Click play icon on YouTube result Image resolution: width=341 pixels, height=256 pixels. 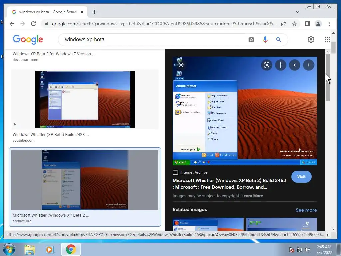click(15, 124)
